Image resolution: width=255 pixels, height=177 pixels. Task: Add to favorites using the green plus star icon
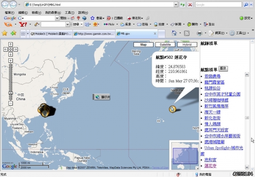click(14, 33)
